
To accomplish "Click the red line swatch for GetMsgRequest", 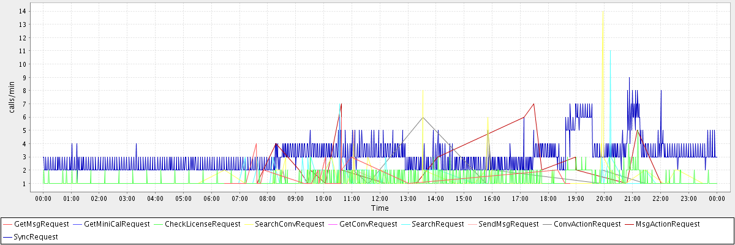I will [8, 224].
